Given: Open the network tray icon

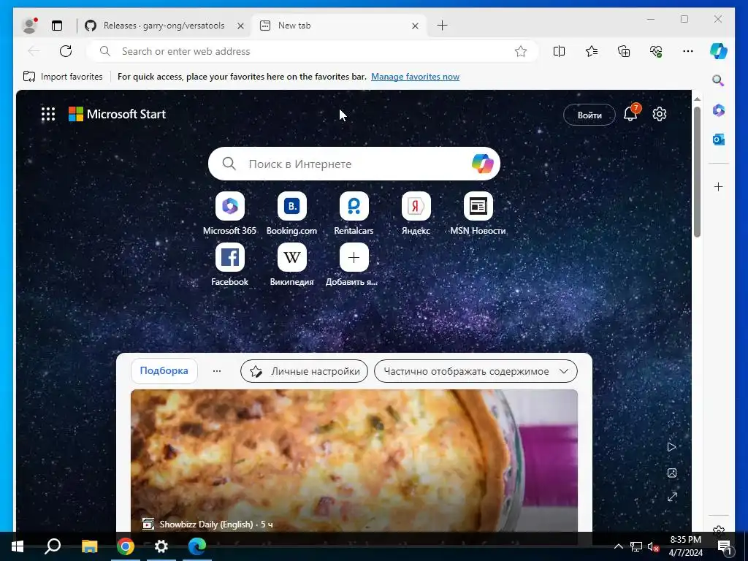Looking at the screenshot, I should tap(636, 546).
